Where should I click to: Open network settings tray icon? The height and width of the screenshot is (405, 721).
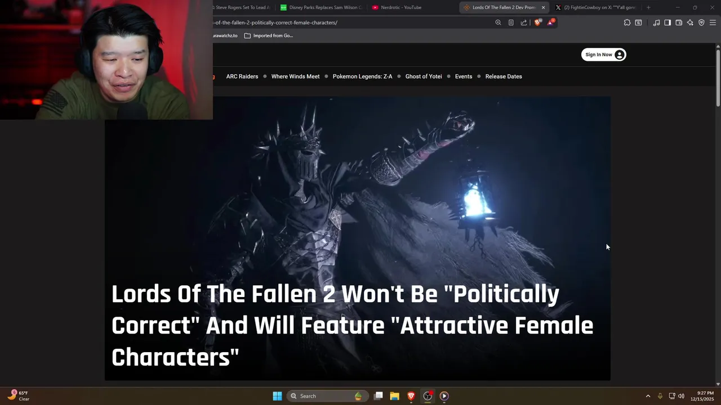[672, 396]
